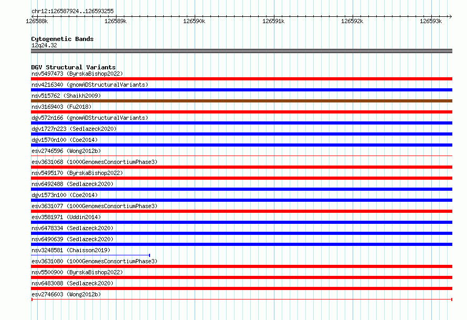Click the nsv5497473 (ByrskaBishop2022) label
The width and height of the screenshot is (467, 320).
[77, 74]
